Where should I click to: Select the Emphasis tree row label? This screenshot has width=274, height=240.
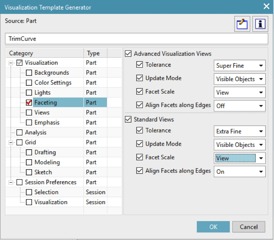[x=47, y=122]
